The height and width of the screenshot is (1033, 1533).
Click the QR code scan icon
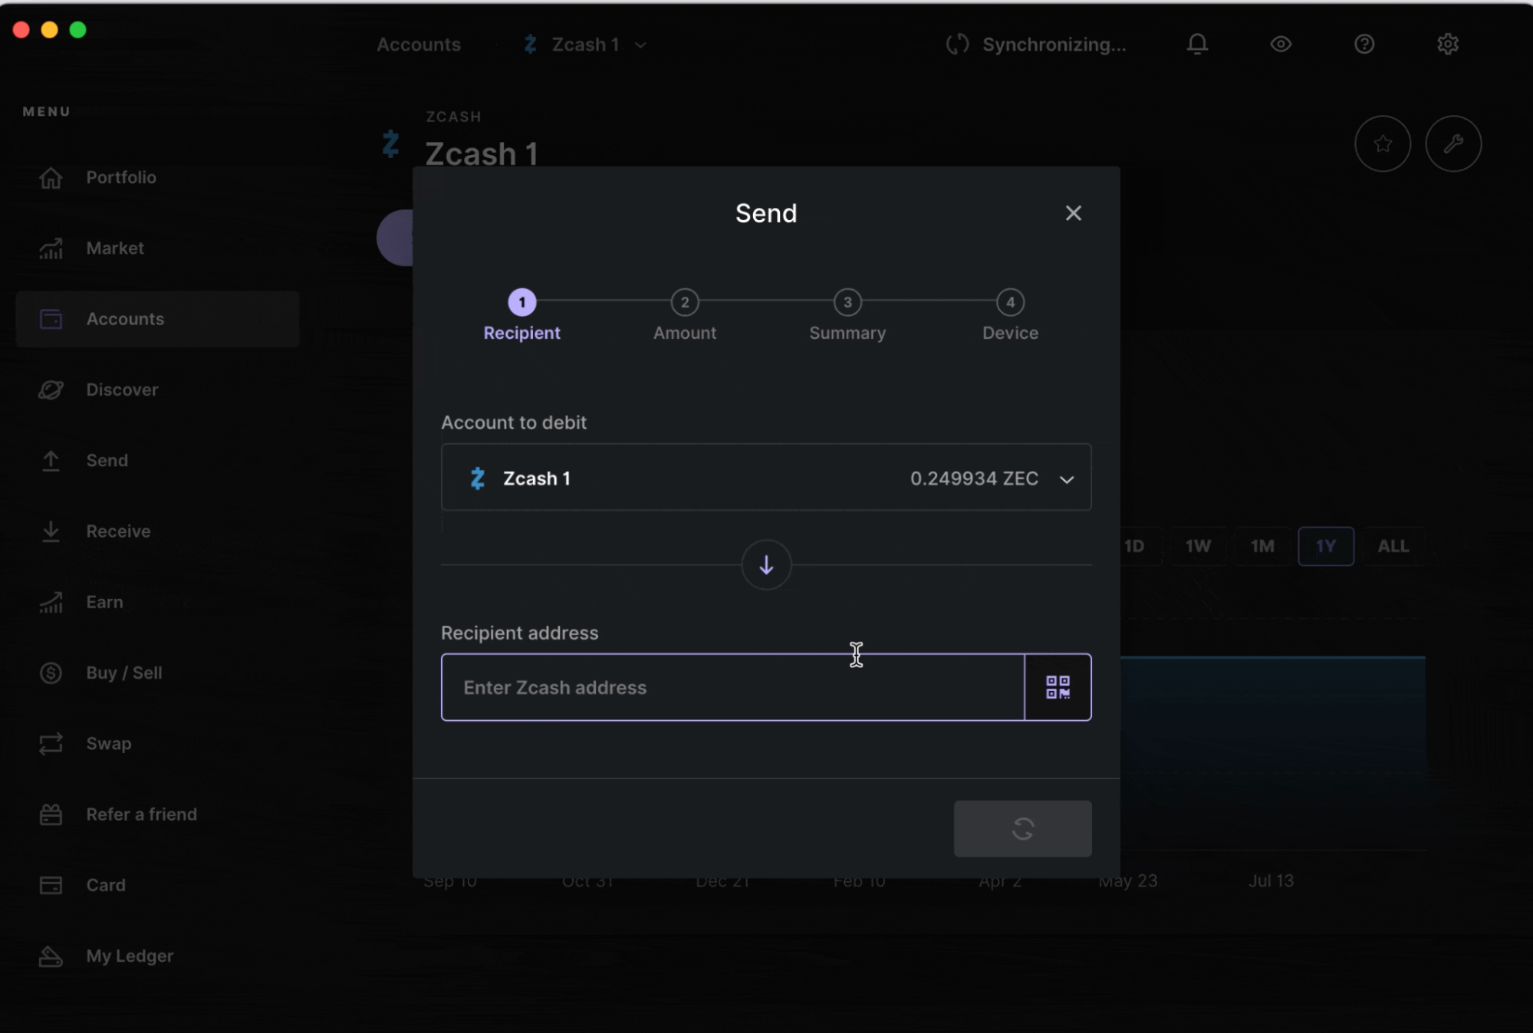coord(1058,687)
